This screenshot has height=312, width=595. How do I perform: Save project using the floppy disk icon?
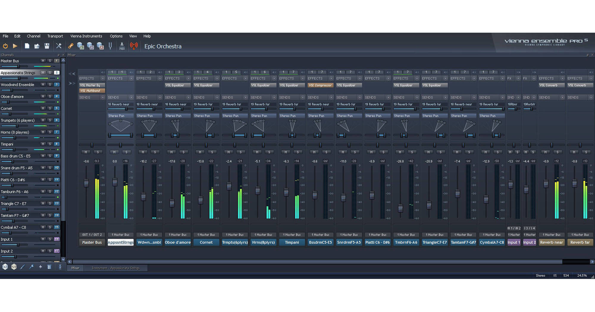coord(47,46)
